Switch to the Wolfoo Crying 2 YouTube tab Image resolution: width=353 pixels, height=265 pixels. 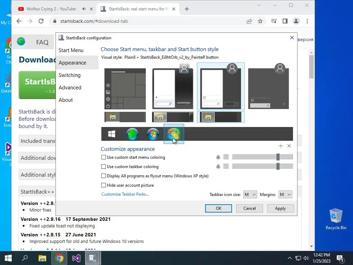coord(51,9)
